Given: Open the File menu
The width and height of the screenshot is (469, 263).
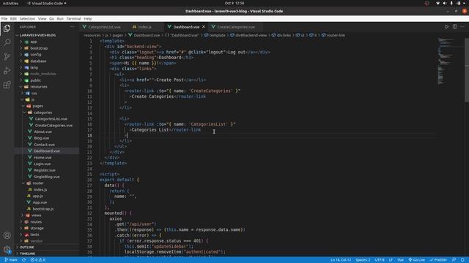Looking at the screenshot, I should [x=4, y=18].
